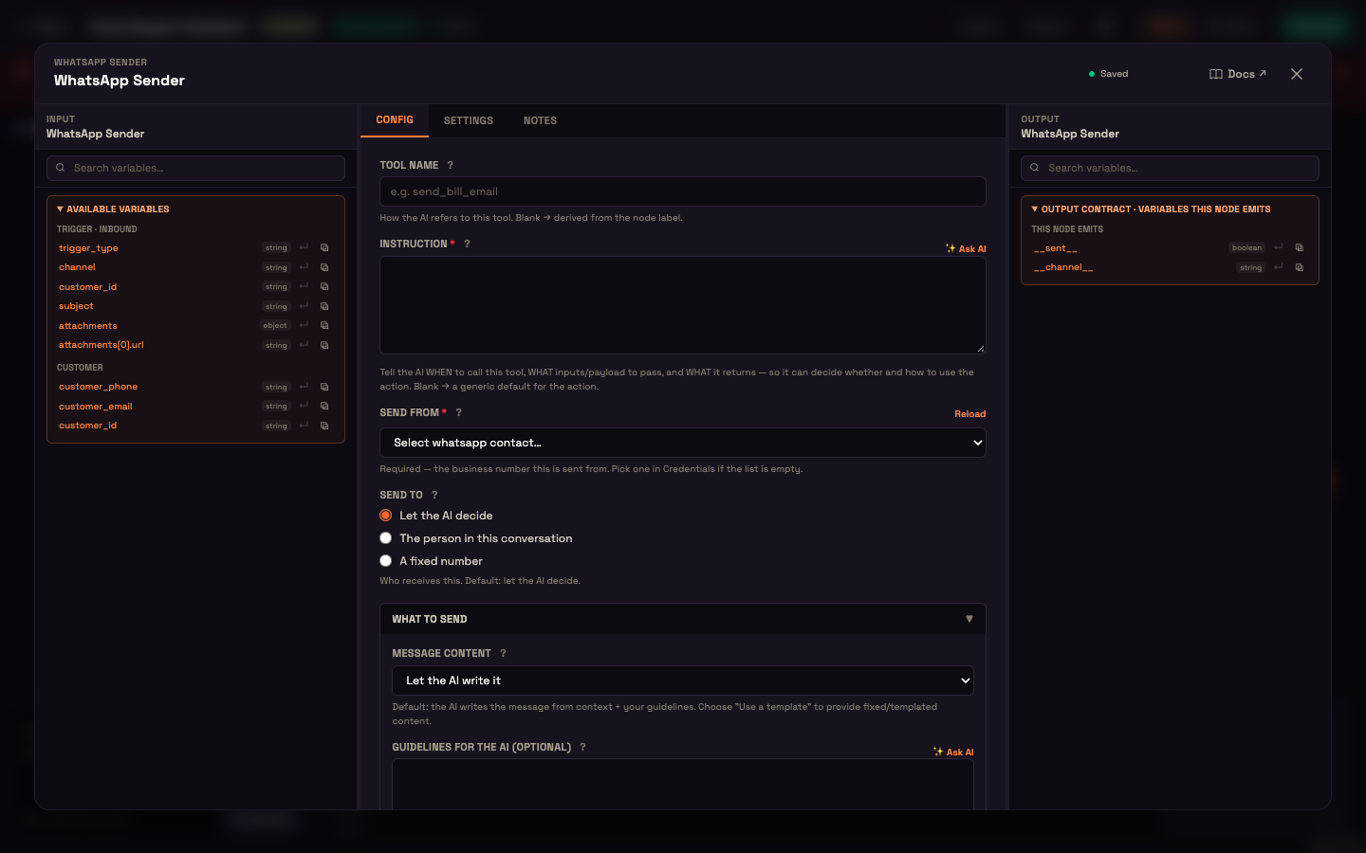Screen dimensions: 1366x853
Task: Insert the customer_email variable
Action: [x=304, y=406]
